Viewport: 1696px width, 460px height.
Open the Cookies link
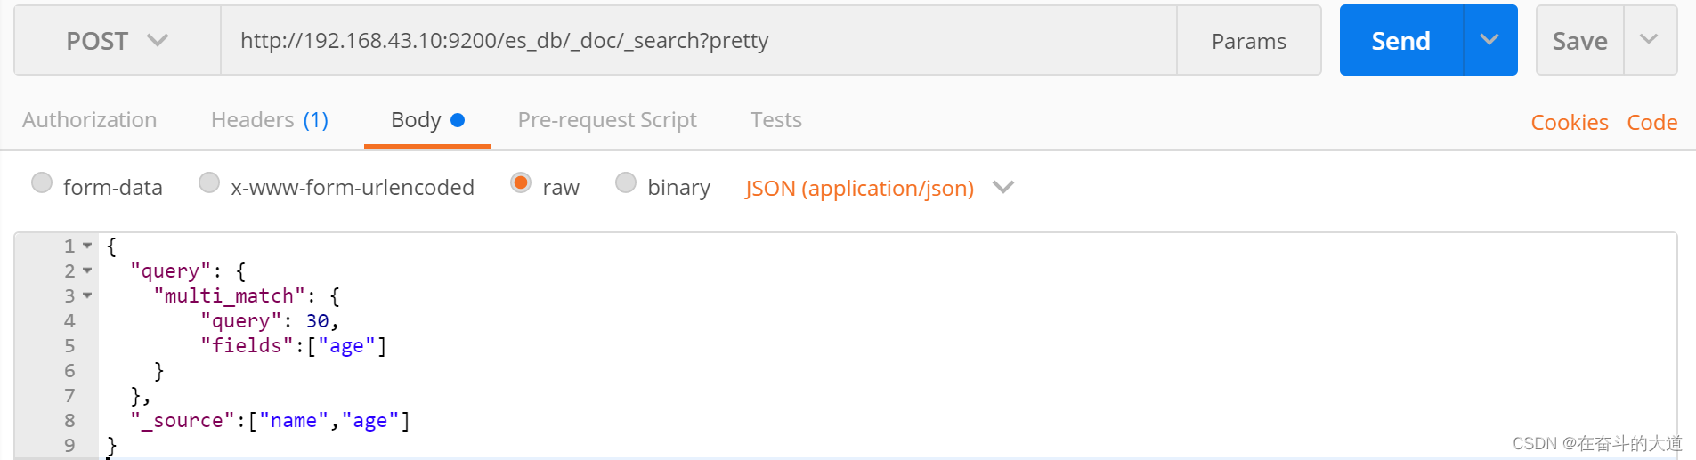coord(1569,123)
